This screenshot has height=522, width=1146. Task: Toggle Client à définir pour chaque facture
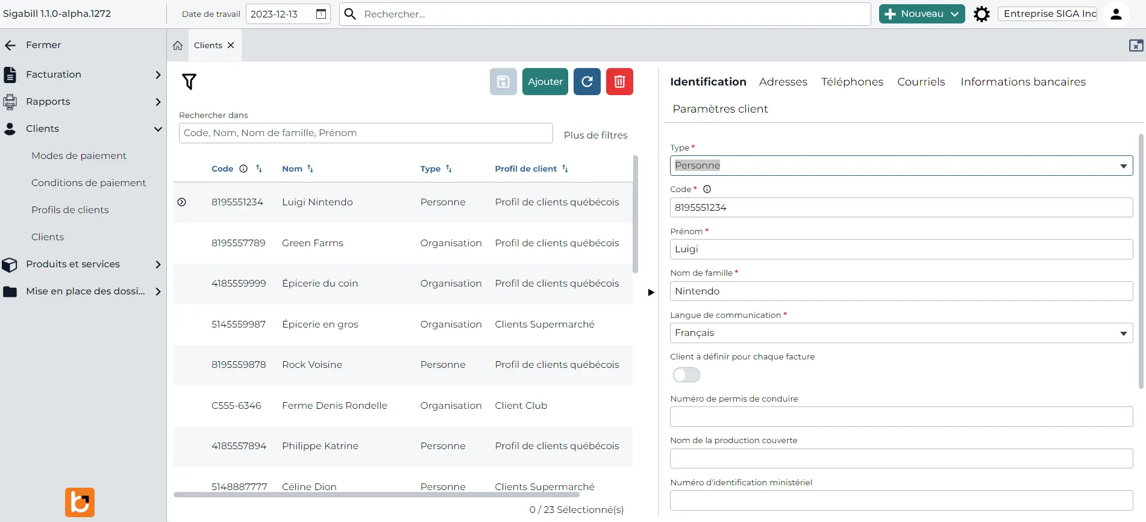click(686, 375)
